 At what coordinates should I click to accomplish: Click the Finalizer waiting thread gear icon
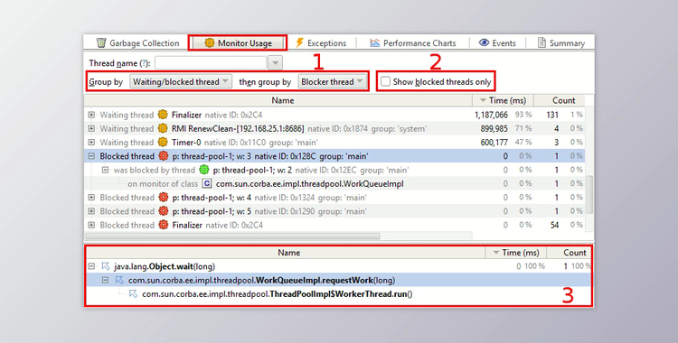tap(163, 115)
